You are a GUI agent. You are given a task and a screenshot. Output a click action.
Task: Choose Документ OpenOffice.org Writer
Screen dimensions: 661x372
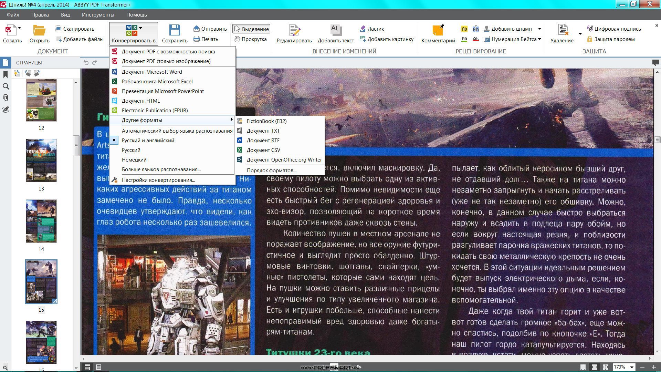(x=279, y=160)
